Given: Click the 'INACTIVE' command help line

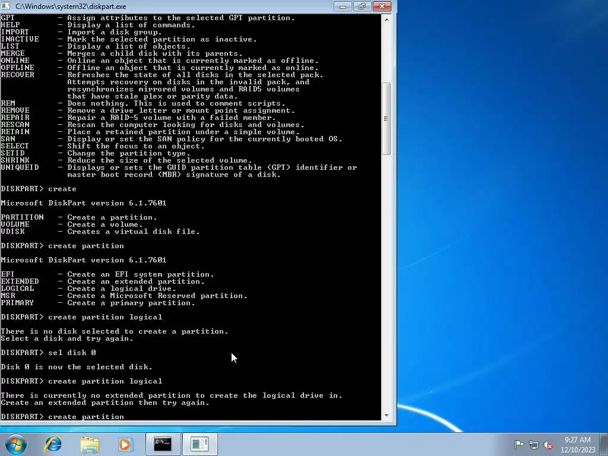Looking at the screenshot, I should pos(128,39).
